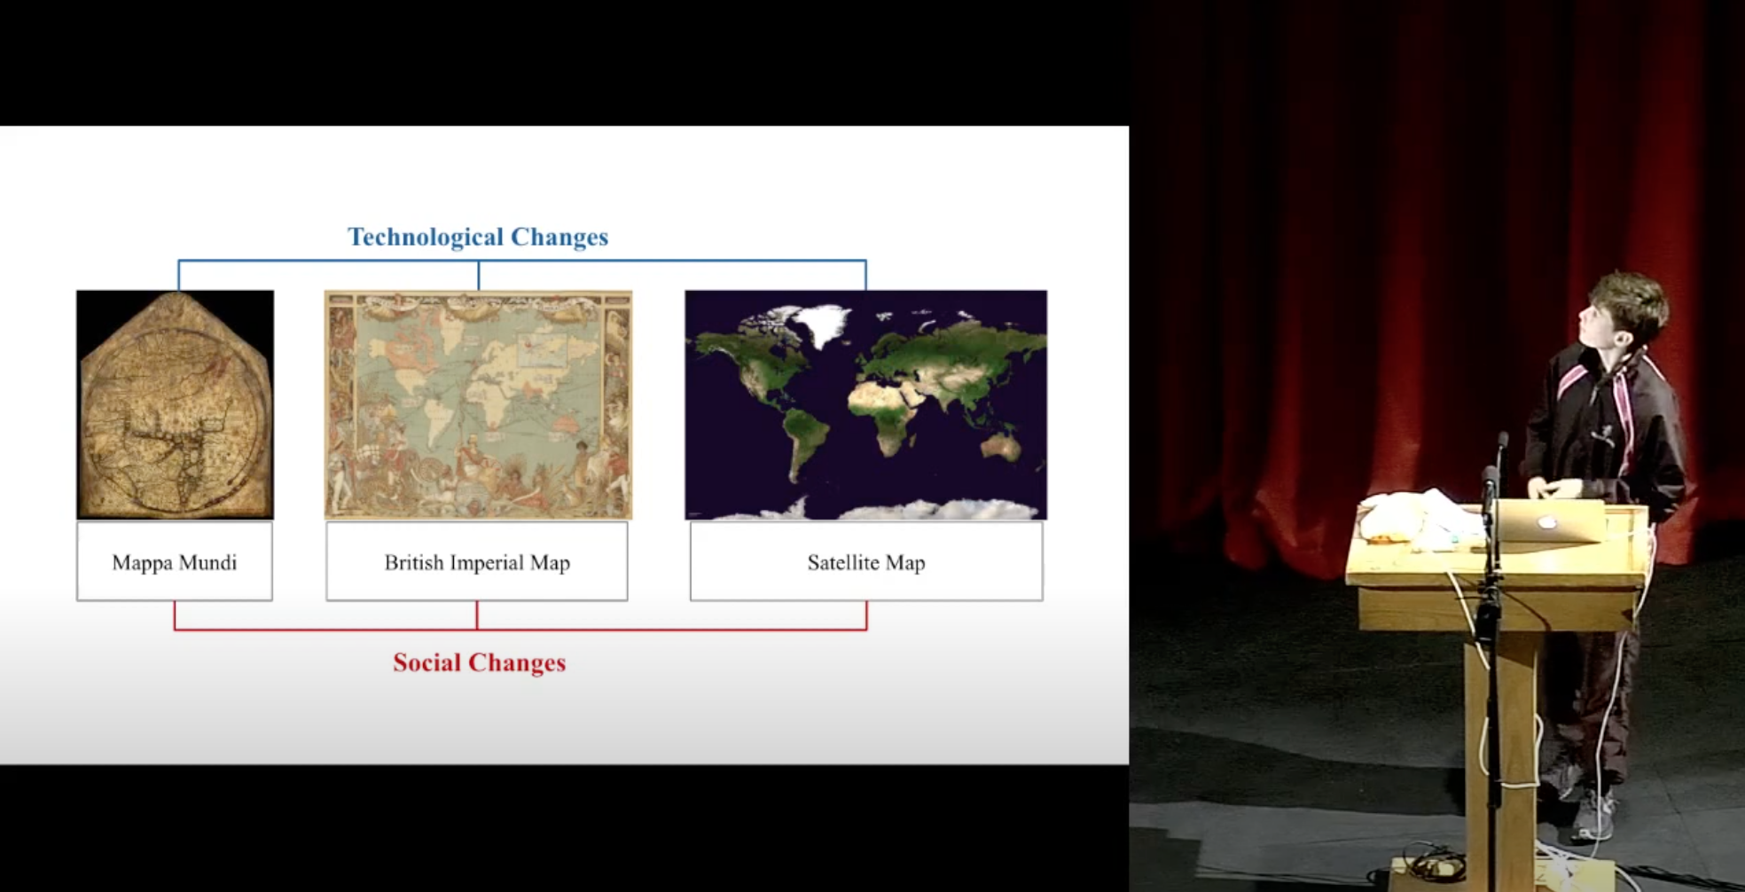Click the Mappa Mundi map image

175,404
